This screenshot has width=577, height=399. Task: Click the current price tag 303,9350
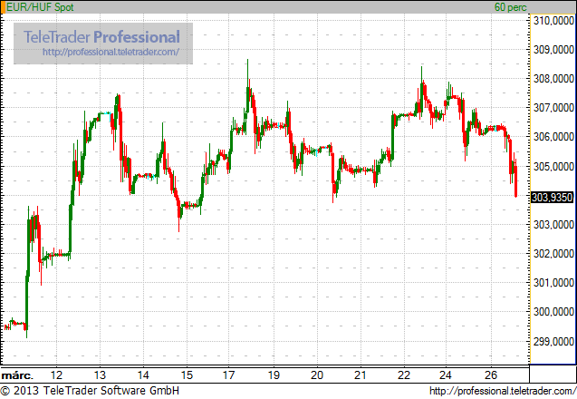tap(553, 197)
